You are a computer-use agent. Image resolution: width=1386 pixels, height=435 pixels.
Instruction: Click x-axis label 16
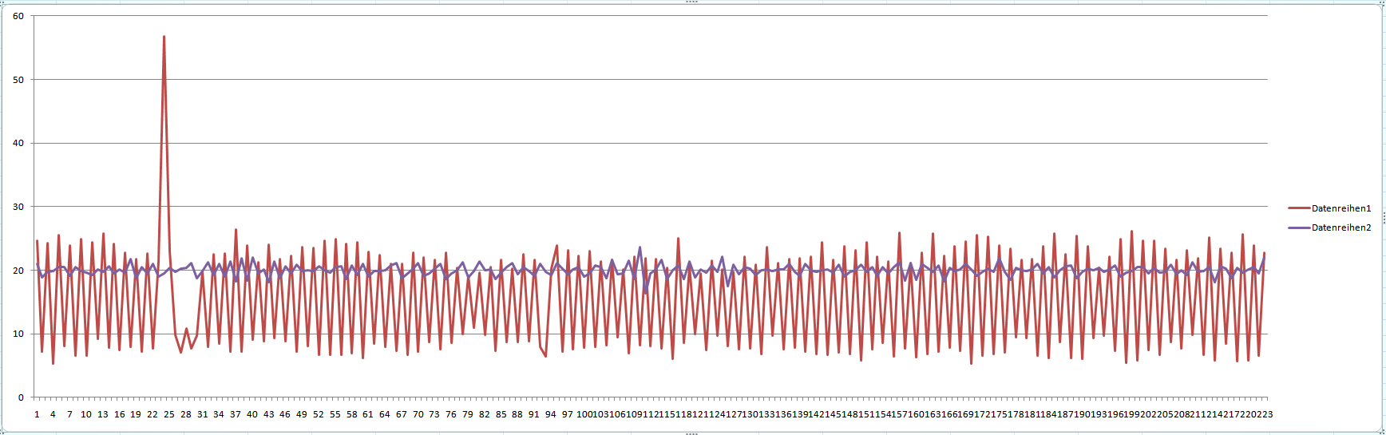pyautogui.click(x=119, y=414)
